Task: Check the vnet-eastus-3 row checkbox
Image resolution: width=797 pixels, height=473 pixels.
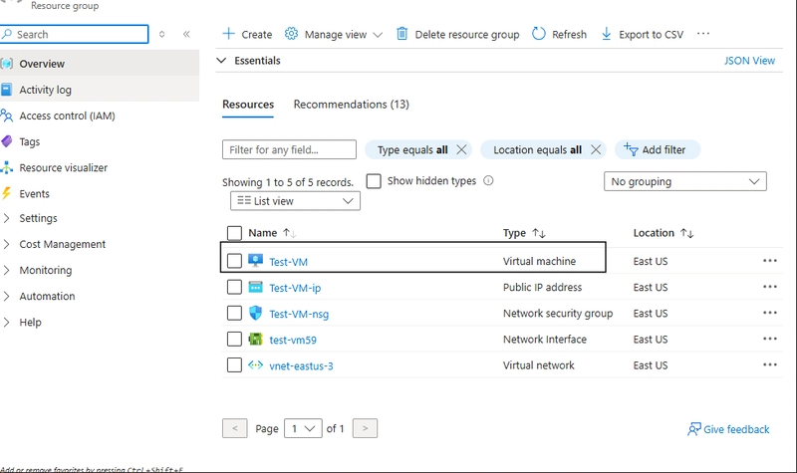Action: pos(234,364)
